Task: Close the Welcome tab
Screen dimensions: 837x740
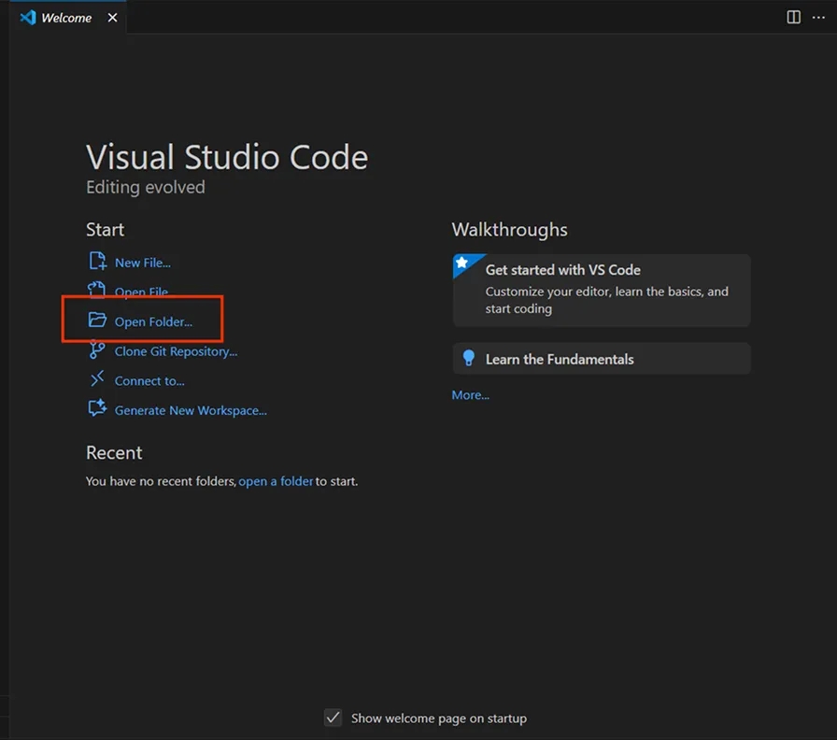Action: coord(112,18)
